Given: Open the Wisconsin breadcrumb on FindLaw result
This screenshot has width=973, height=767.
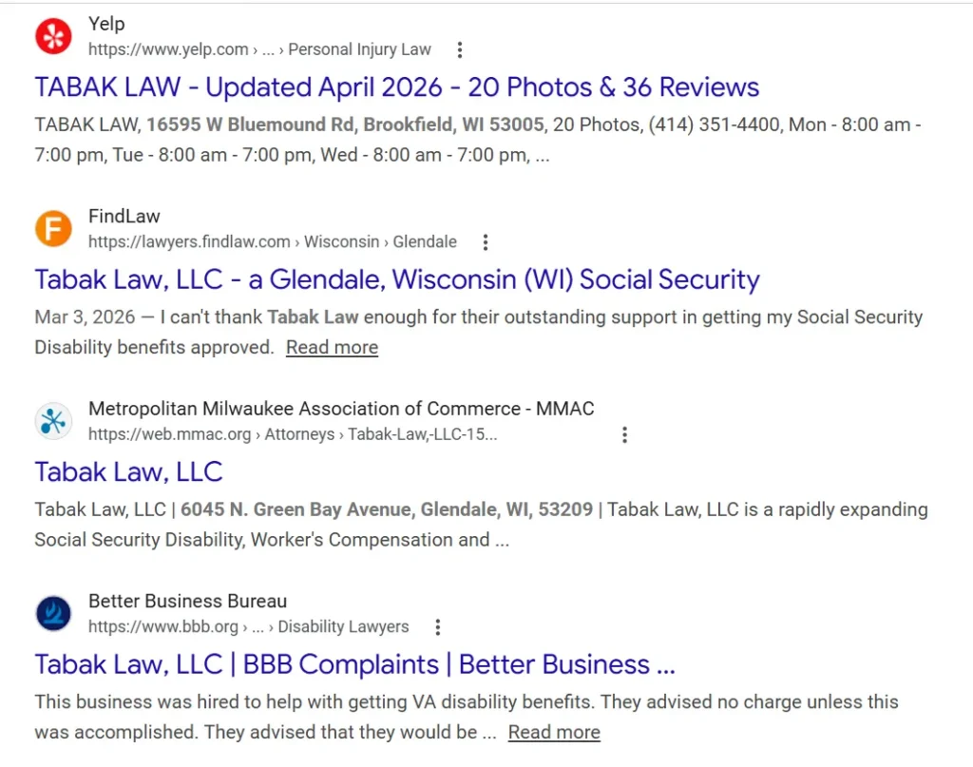Looking at the screenshot, I should click(x=342, y=241).
